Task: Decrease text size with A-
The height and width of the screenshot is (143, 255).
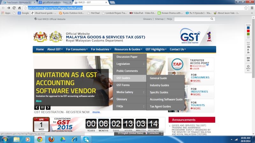Action: point(248,52)
